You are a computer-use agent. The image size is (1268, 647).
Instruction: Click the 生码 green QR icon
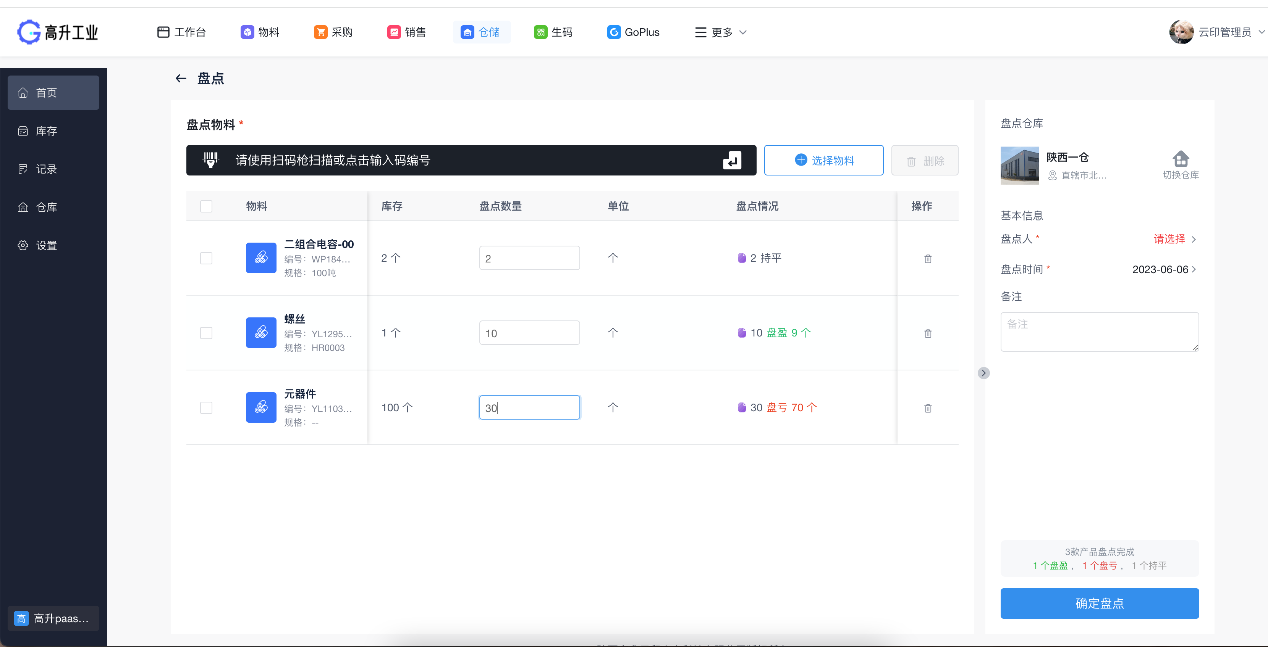coord(540,32)
